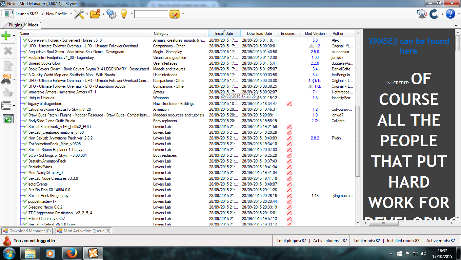
Task: Toggle the Immersive Armors mod checkmark
Action: pyautogui.click(x=25, y=92)
